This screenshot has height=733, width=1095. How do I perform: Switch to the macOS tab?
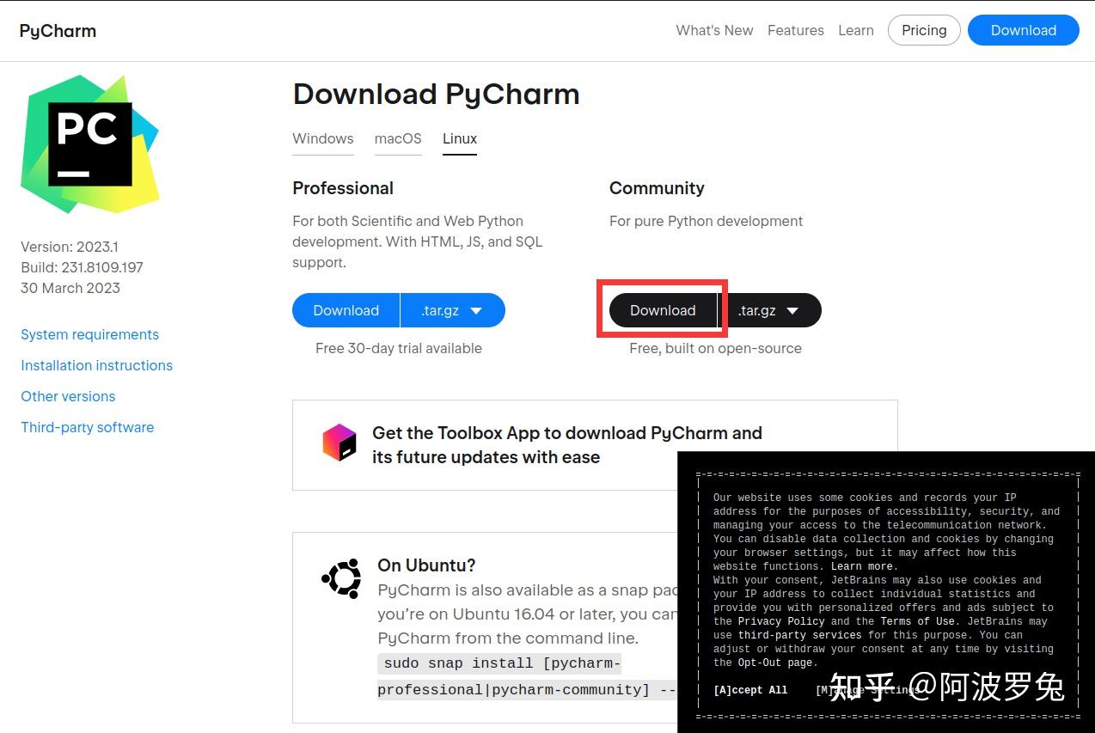(398, 138)
